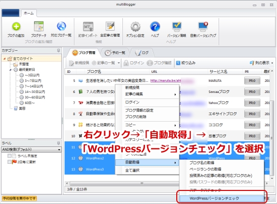The image size is (277, 204).
Task: Click the 記事インポート MT icon
Action: (88, 27)
